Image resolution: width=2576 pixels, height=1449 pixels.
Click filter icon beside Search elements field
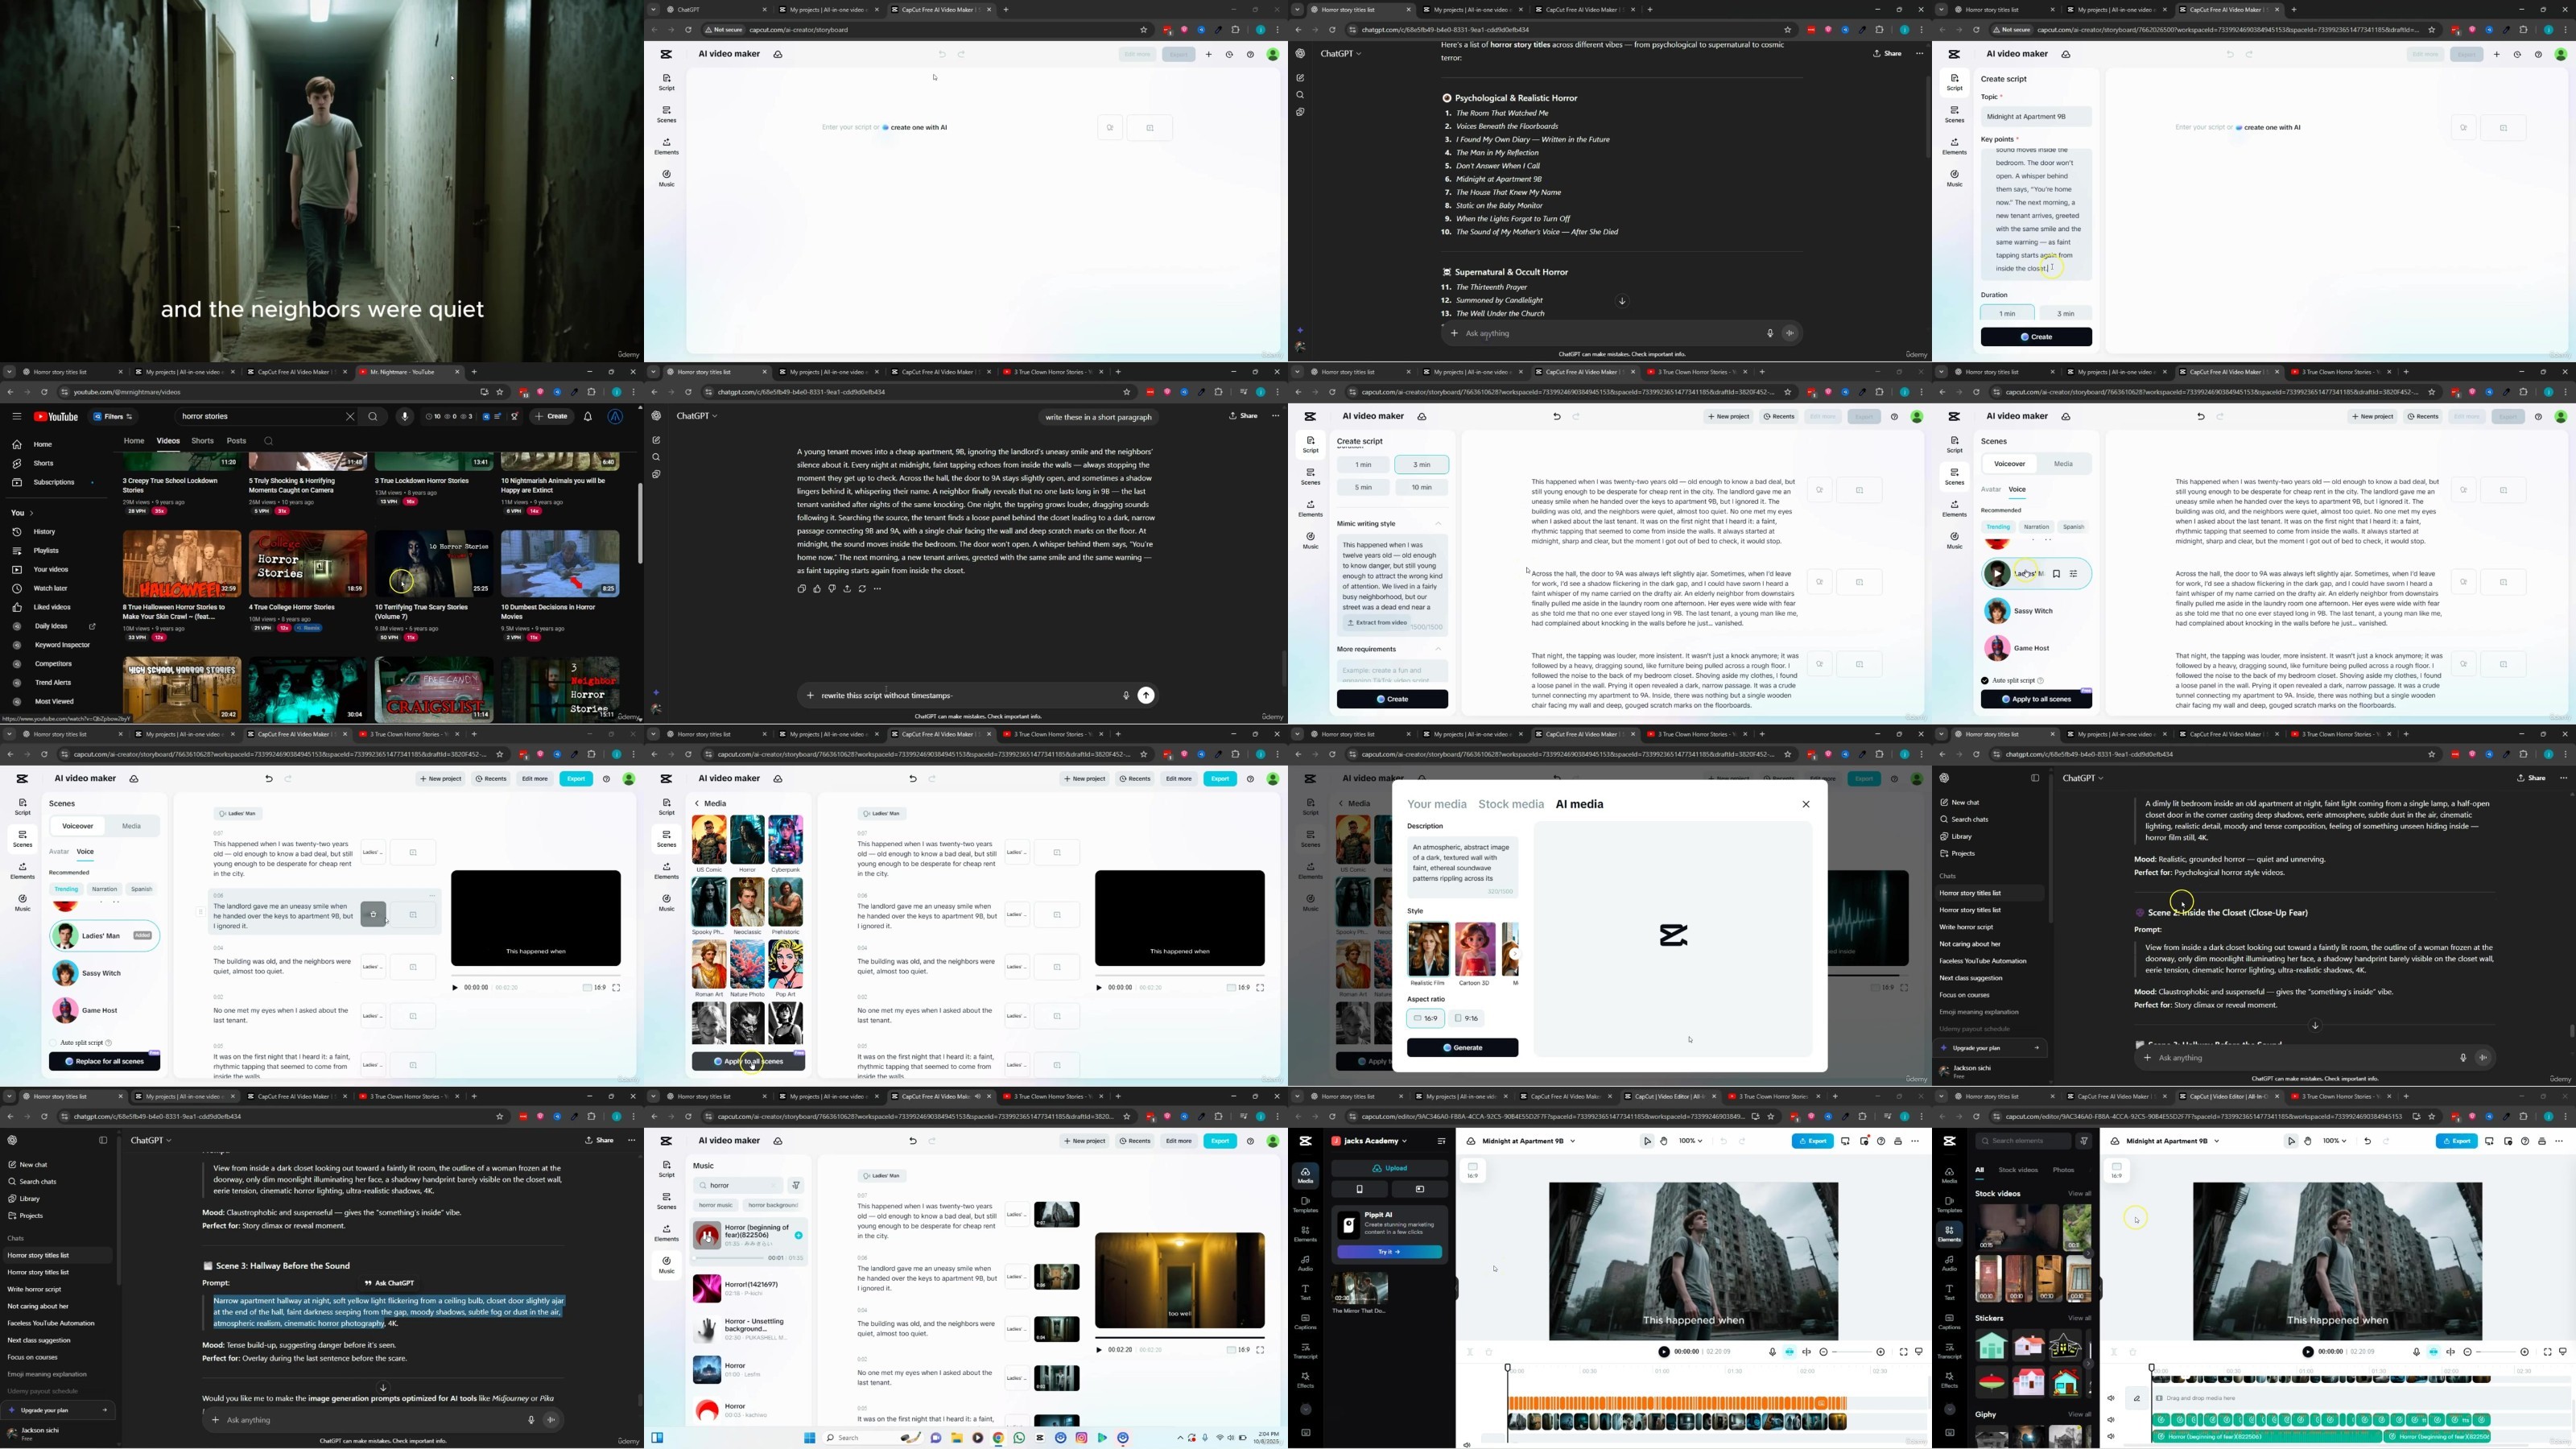[2084, 1141]
